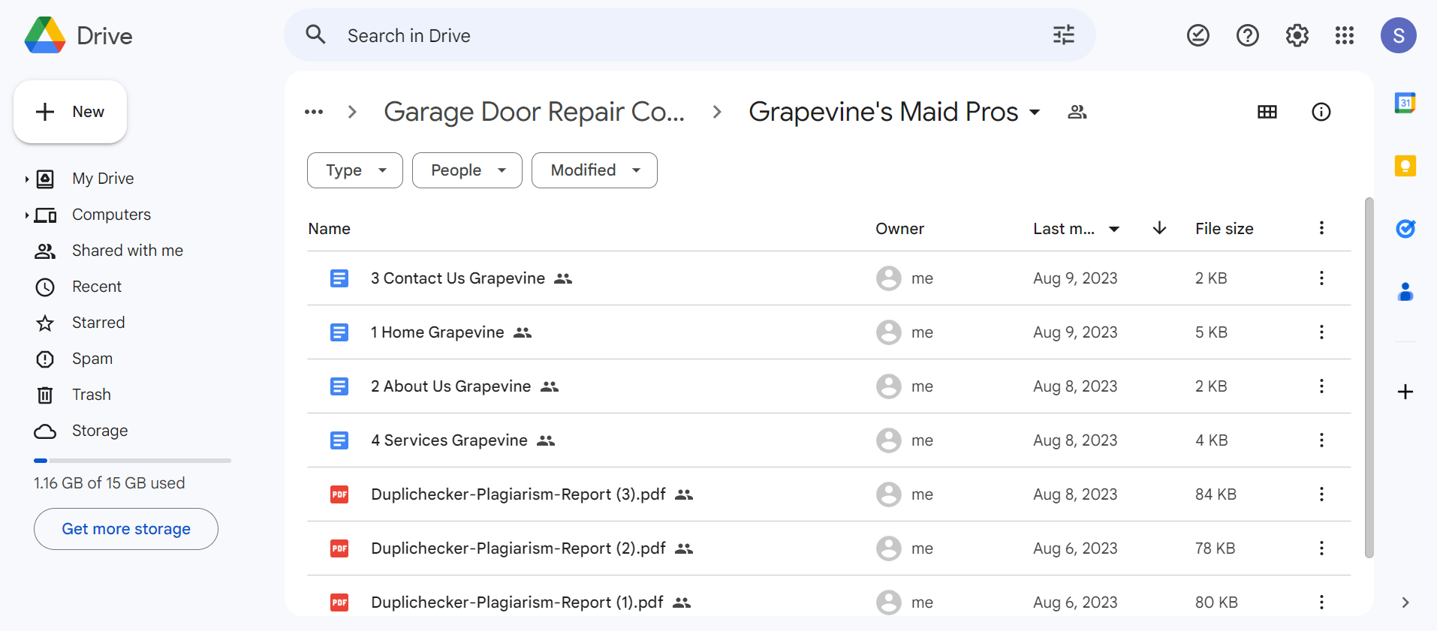This screenshot has height=631, width=1437.
Task: Open the Google apps grid
Action: pyautogui.click(x=1345, y=35)
